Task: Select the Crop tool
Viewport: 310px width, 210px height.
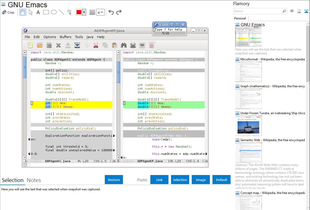Action: (x=8, y=12)
